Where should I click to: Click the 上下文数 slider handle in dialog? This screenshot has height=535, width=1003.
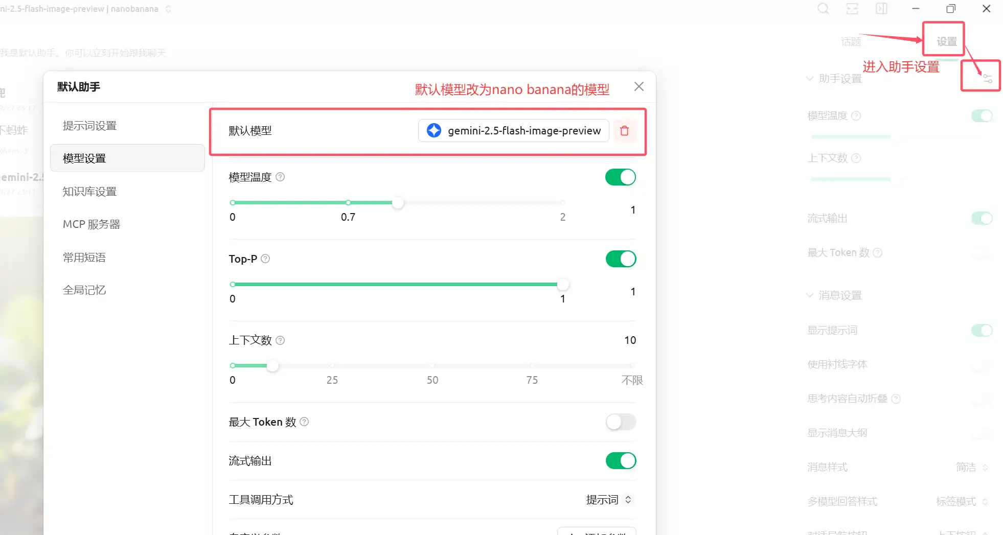[x=272, y=365]
